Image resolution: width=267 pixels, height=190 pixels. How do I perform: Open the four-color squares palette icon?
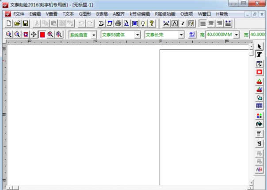coord(259,116)
